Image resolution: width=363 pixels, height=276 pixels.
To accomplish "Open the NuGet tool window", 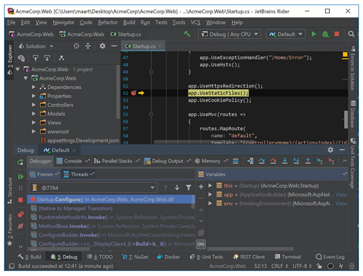I will click(x=135, y=257).
